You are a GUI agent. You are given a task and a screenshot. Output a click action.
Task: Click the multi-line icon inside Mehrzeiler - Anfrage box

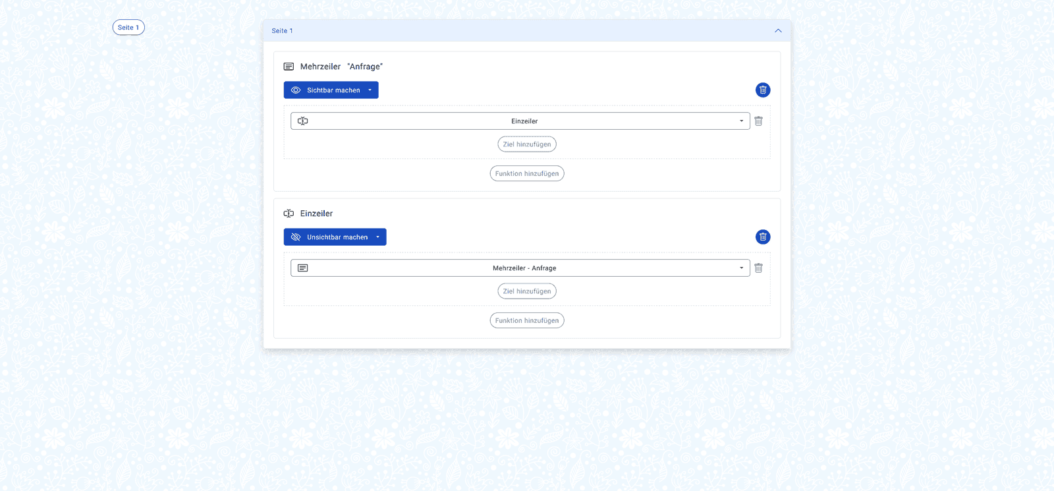click(303, 268)
